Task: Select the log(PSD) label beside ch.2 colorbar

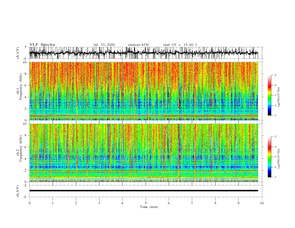Action: (279, 159)
